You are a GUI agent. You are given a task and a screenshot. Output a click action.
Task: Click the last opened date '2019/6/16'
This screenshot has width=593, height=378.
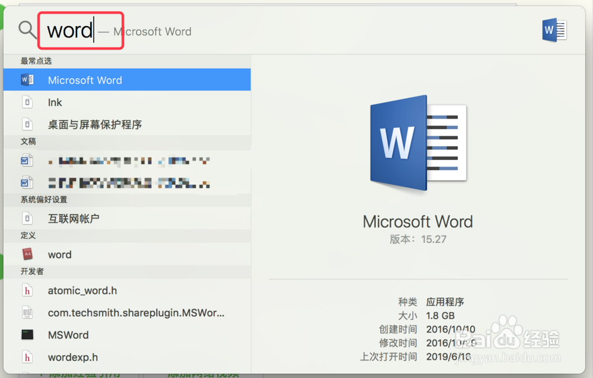(x=448, y=357)
